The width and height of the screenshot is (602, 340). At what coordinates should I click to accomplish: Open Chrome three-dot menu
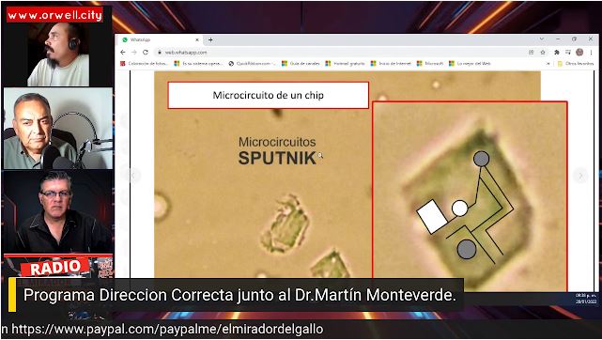[591, 53]
